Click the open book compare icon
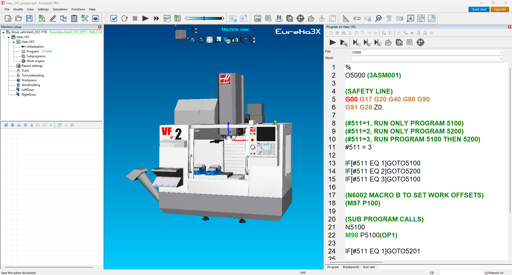Screen dimensions: 512x275 click(400, 18)
